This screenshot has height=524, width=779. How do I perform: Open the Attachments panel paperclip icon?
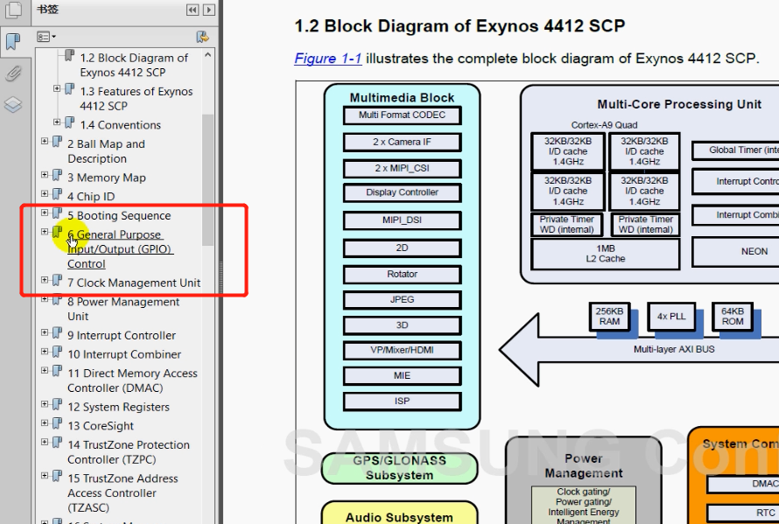pyautogui.click(x=12, y=73)
